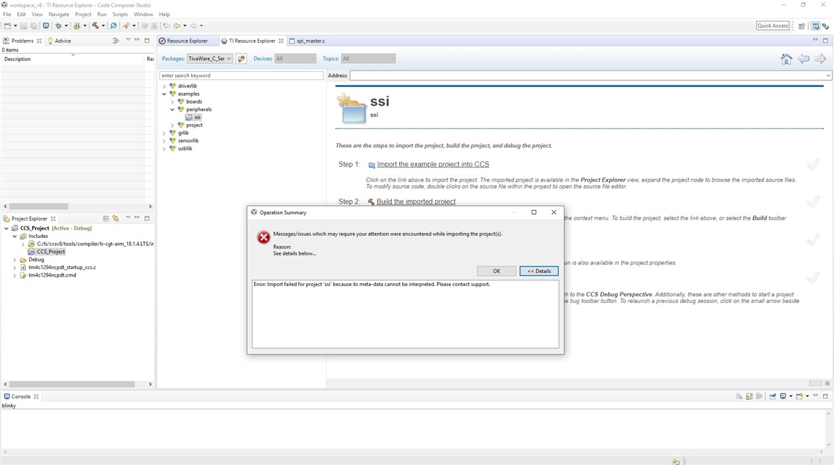Open the Devices combo box

click(x=294, y=59)
